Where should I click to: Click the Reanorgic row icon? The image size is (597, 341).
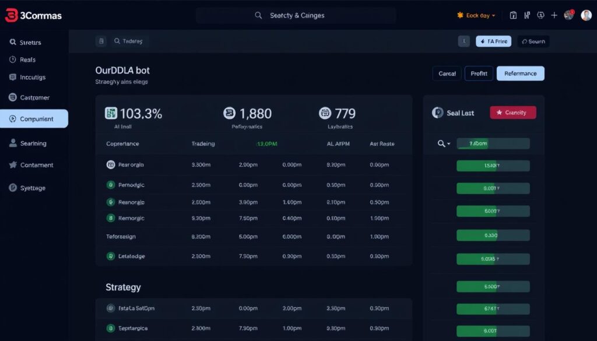pyautogui.click(x=110, y=202)
